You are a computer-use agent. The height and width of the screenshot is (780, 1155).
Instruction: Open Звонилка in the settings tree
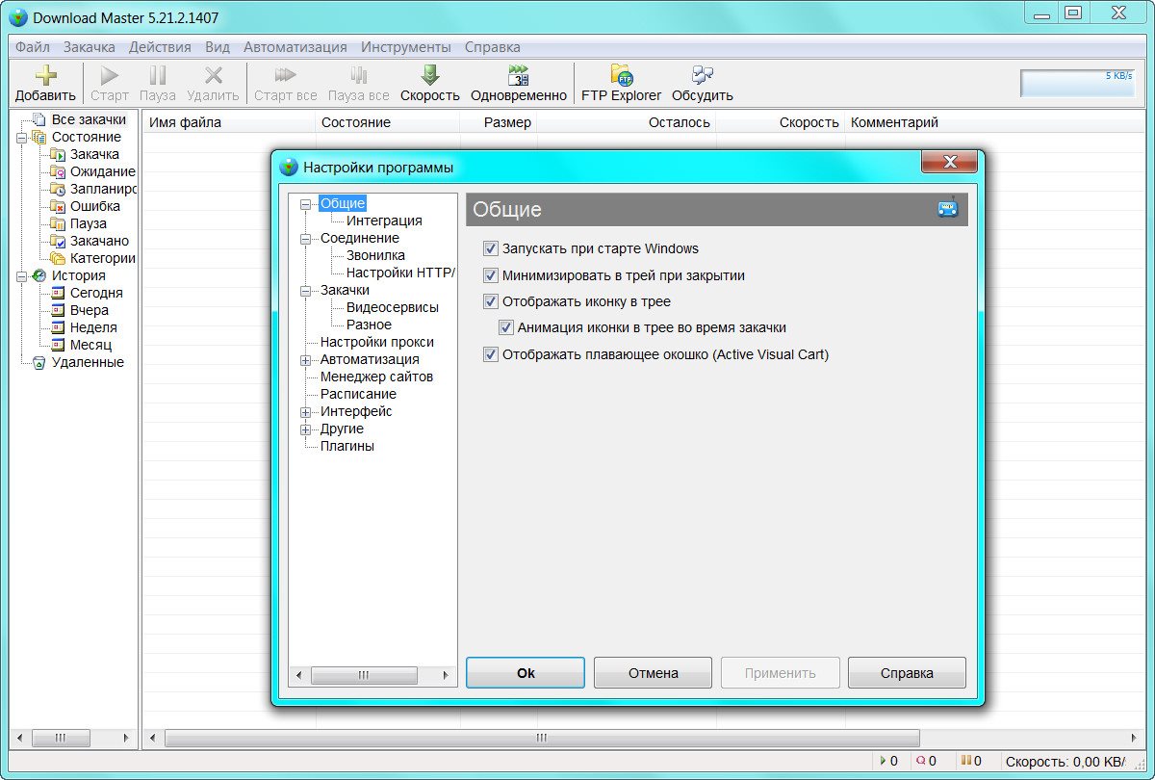375,255
